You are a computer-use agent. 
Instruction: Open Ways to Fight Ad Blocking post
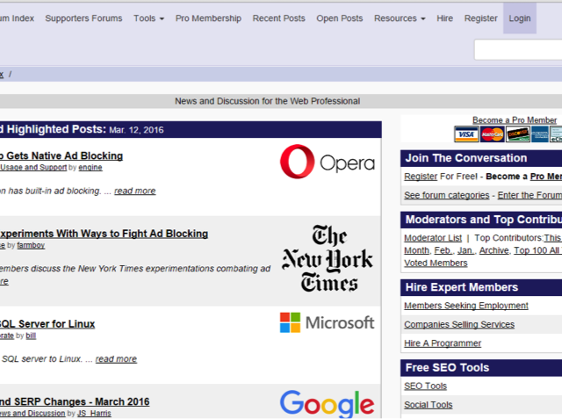point(104,234)
